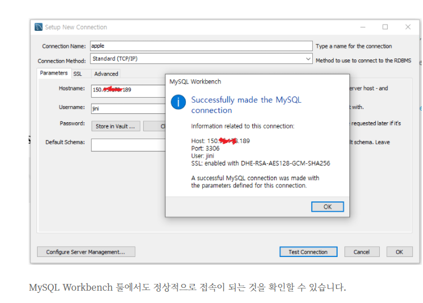Click the SSL enabled DHE-RSA-AES128-GCM-SHA256 text
Image resolution: width=423 pixels, height=303 pixels.
coord(261,163)
